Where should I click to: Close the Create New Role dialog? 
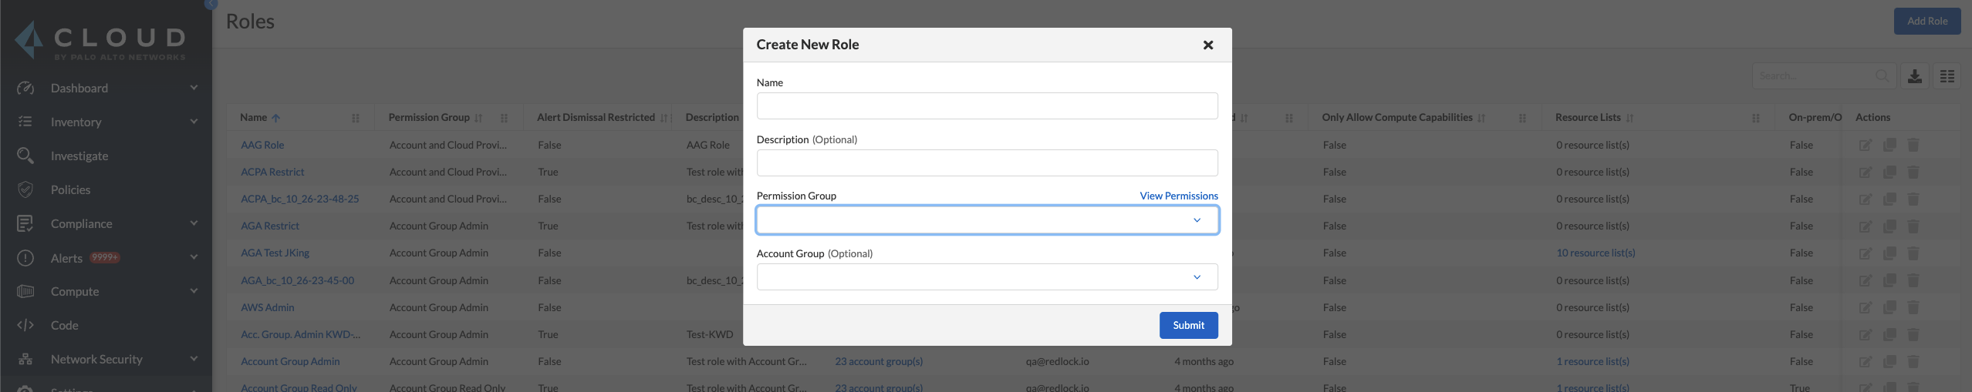pos(1207,45)
